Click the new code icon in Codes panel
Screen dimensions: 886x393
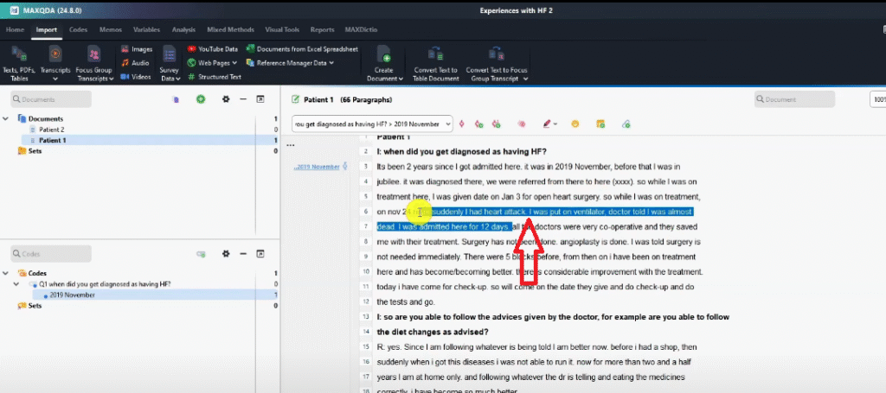coord(201,254)
